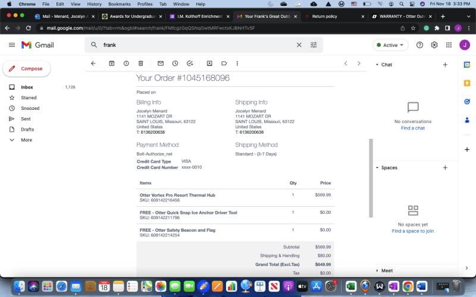Move this email to a folder
This screenshot has height=297, width=476.
(x=209, y=64)
